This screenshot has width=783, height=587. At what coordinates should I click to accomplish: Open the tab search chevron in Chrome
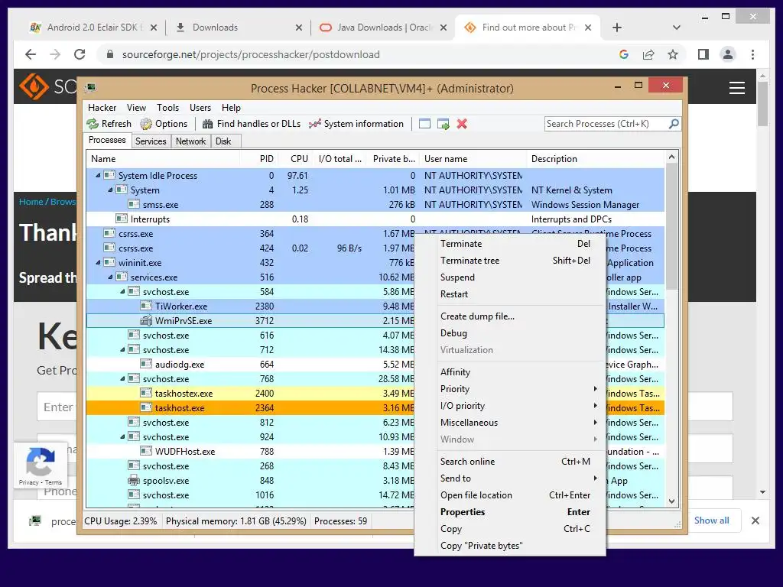[676, 28]
